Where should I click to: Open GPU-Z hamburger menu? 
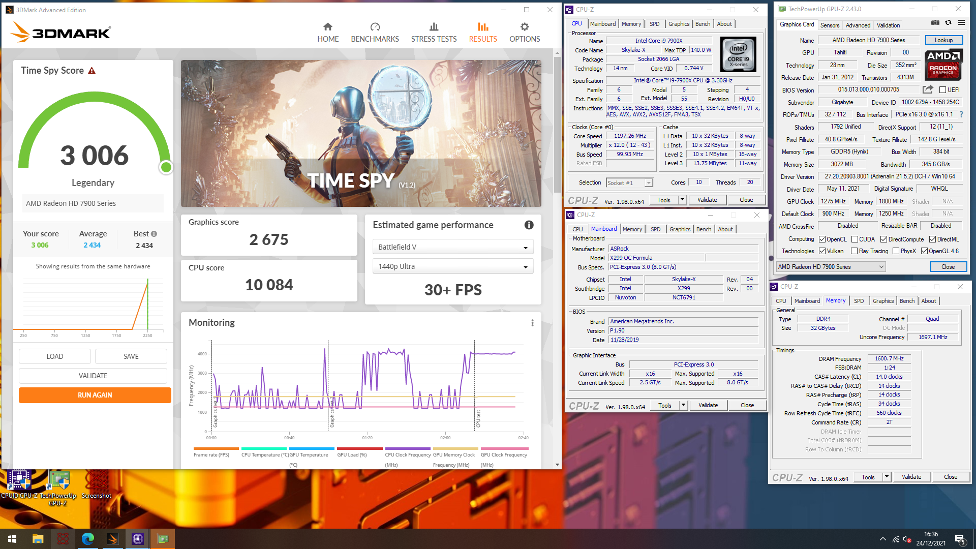coord(961,22)
